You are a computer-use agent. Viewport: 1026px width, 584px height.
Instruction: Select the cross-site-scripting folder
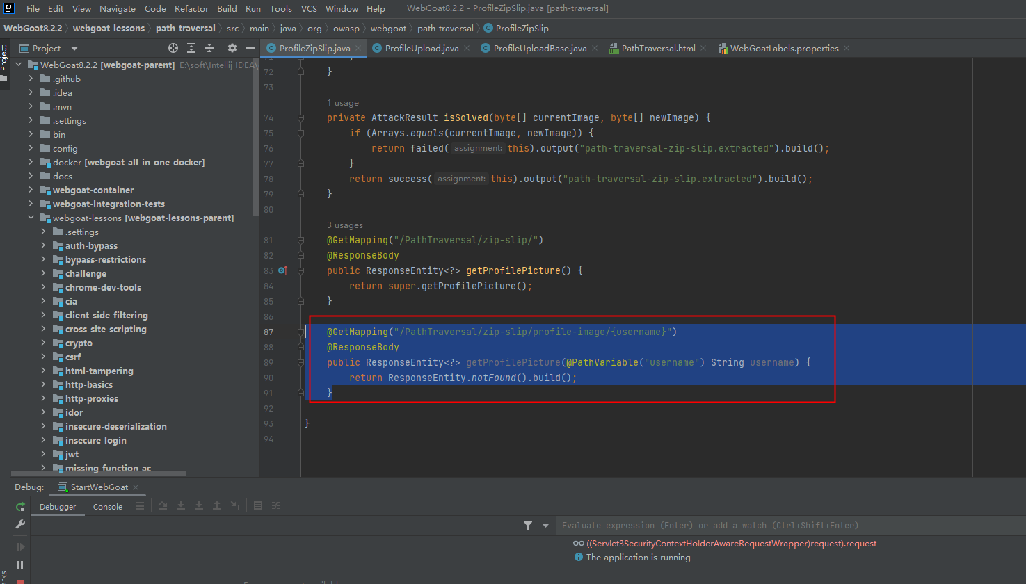pyautogui.click(x=106, y=329)
